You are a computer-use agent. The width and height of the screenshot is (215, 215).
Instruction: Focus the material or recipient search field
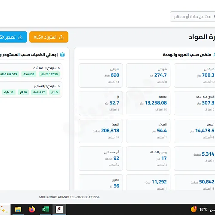click(x=192, y=17)
